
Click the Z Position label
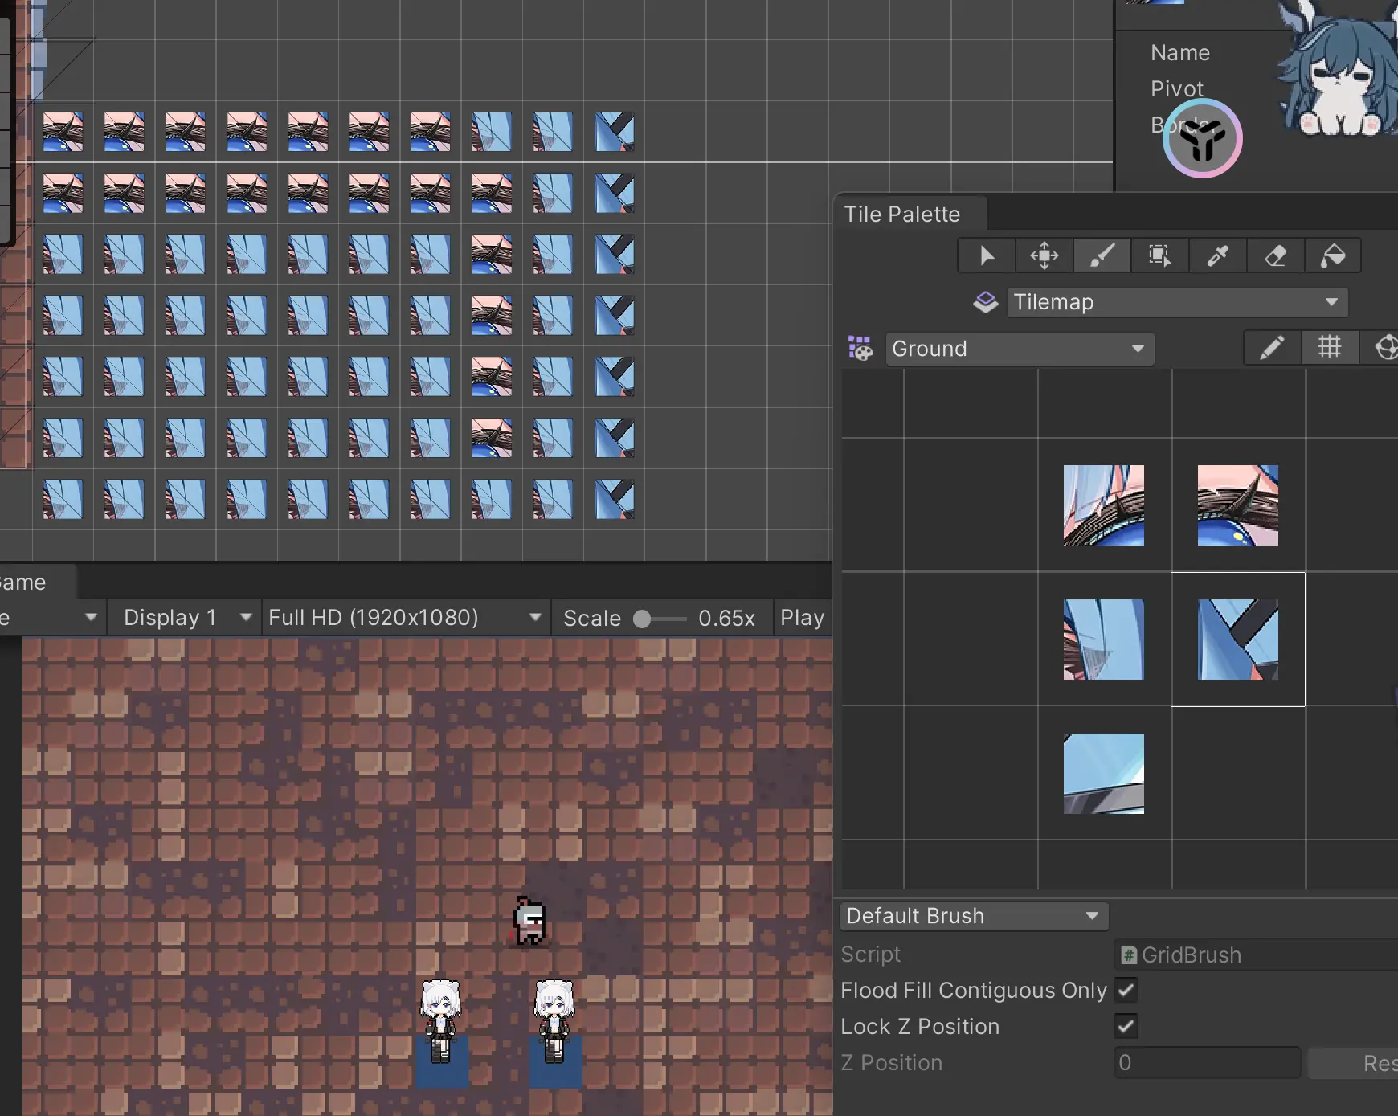click(x=891, y=1062)
